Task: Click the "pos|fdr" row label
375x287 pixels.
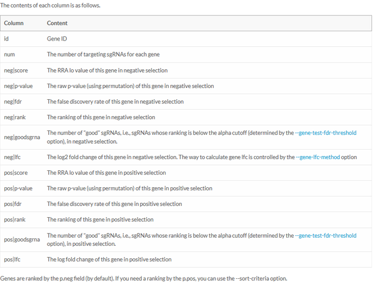Action: point(12,204)
